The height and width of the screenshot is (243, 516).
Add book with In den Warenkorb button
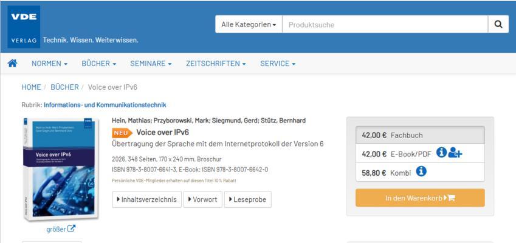pyautogui.click(x=420, y=198)
